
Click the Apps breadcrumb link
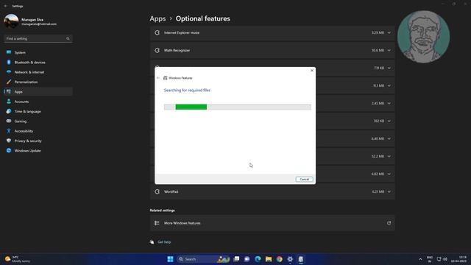point(157,18)
